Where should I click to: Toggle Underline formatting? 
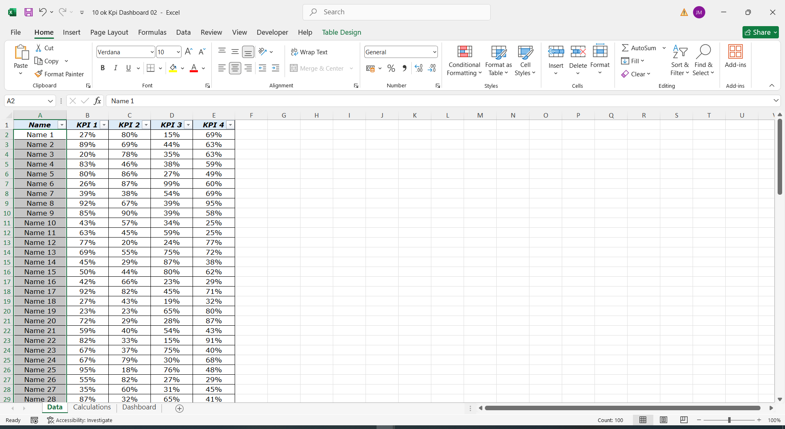[128, 68]
